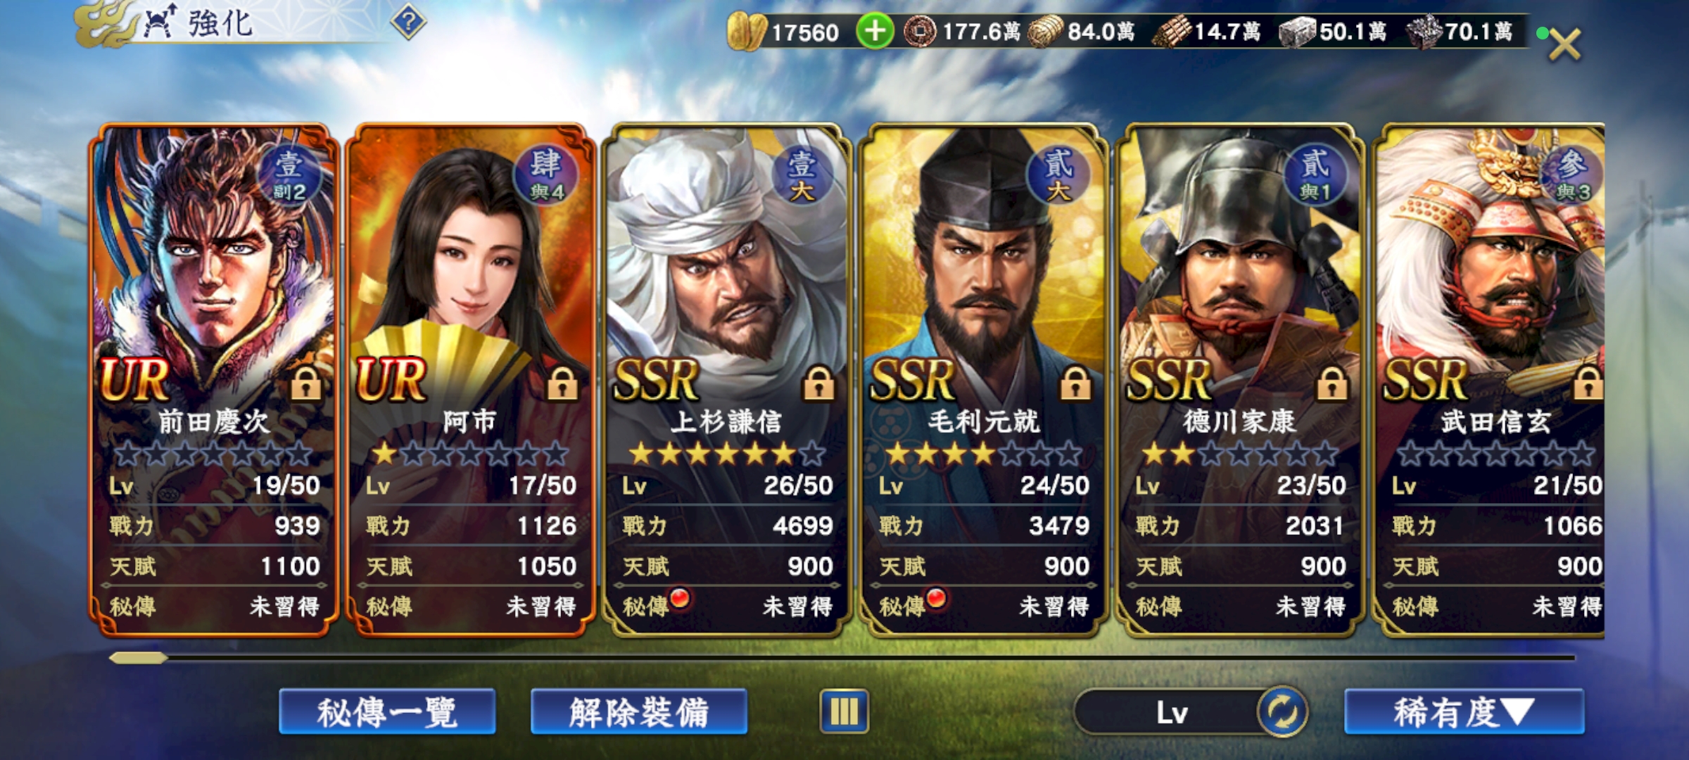Tap the green plus icon beside 17560
Image resolution: width=1689 pixels, height=760 pixels.
coord(875,32)
